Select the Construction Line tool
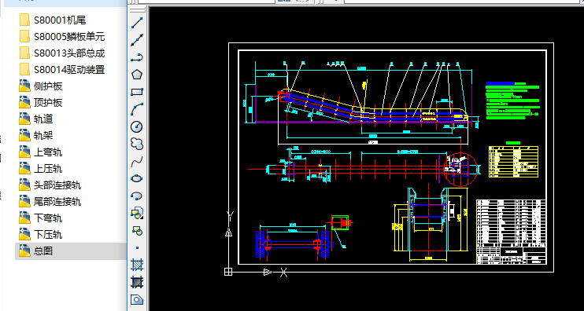 [x=138, y=40]
